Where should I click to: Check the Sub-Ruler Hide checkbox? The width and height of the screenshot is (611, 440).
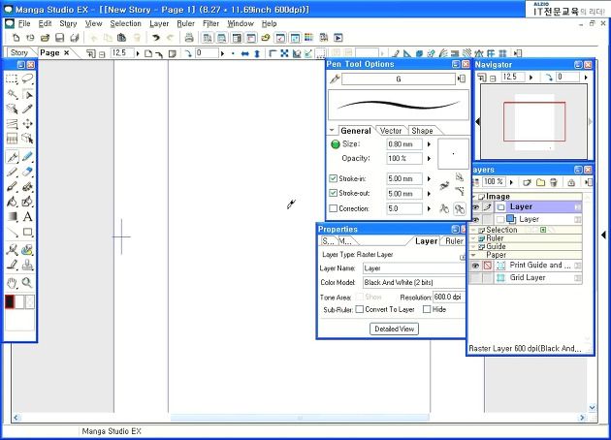(x=427, y=309)
